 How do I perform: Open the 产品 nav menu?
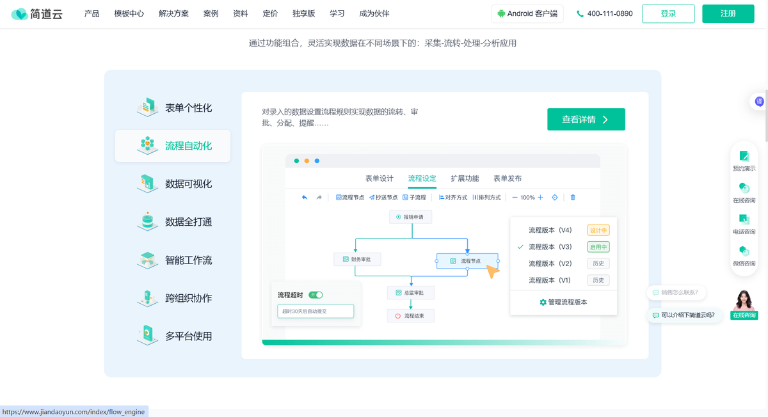[92, 13]
